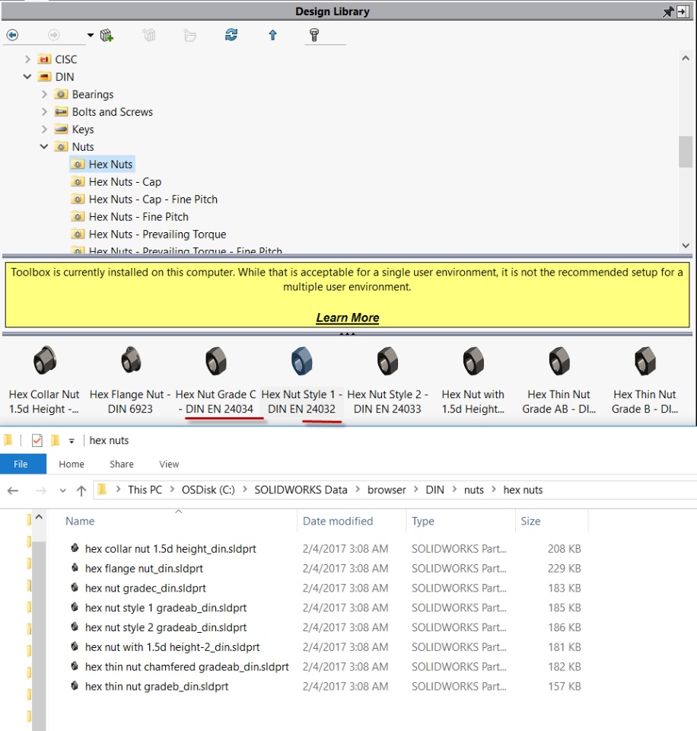697x731 pixels.
Task: Select Hex Nuts - Fine Pitch folder
Action: pos(138,217)
